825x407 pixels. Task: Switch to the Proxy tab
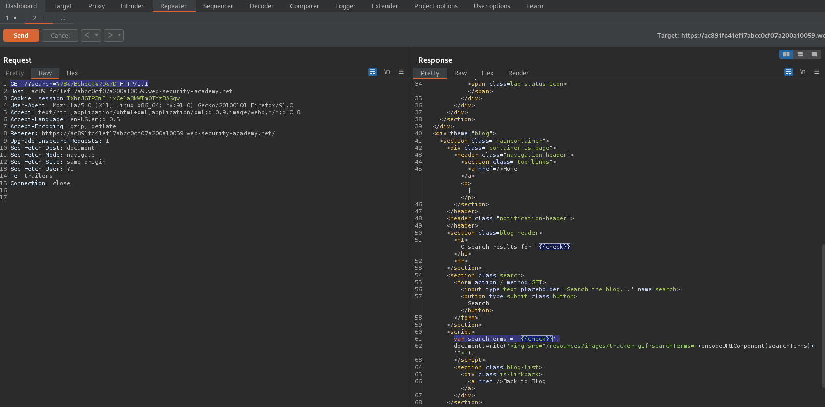[x=96, y=6]
